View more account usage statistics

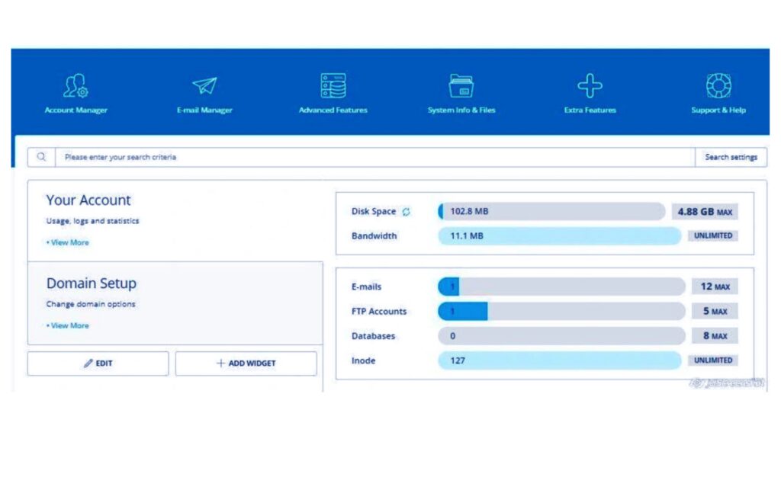point(69,242)
